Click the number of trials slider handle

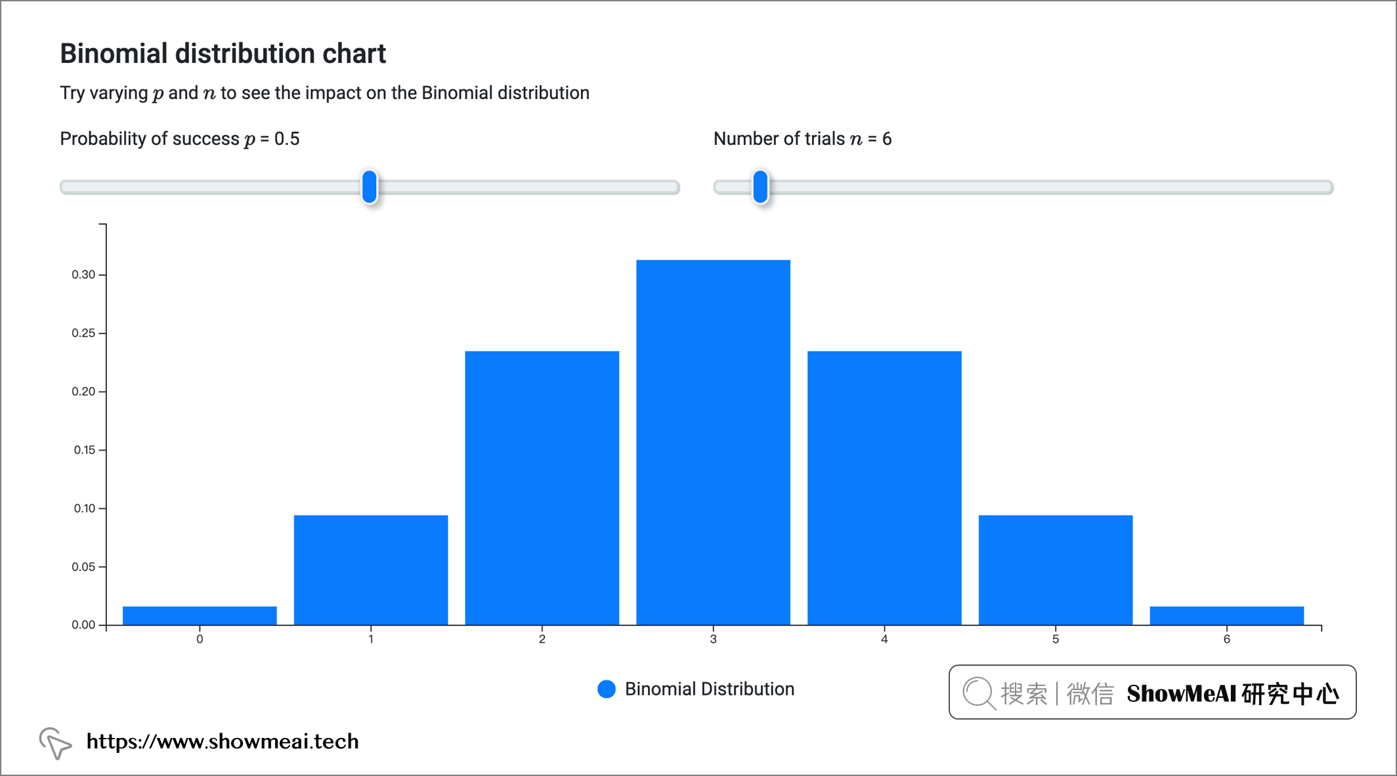[x=760, y=187]
